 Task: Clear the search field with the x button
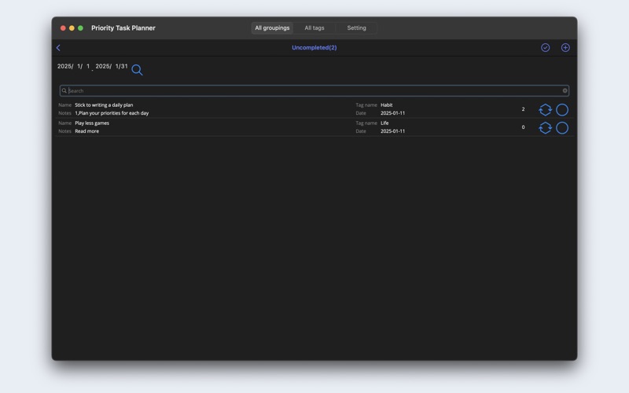(x=565, y=90)
